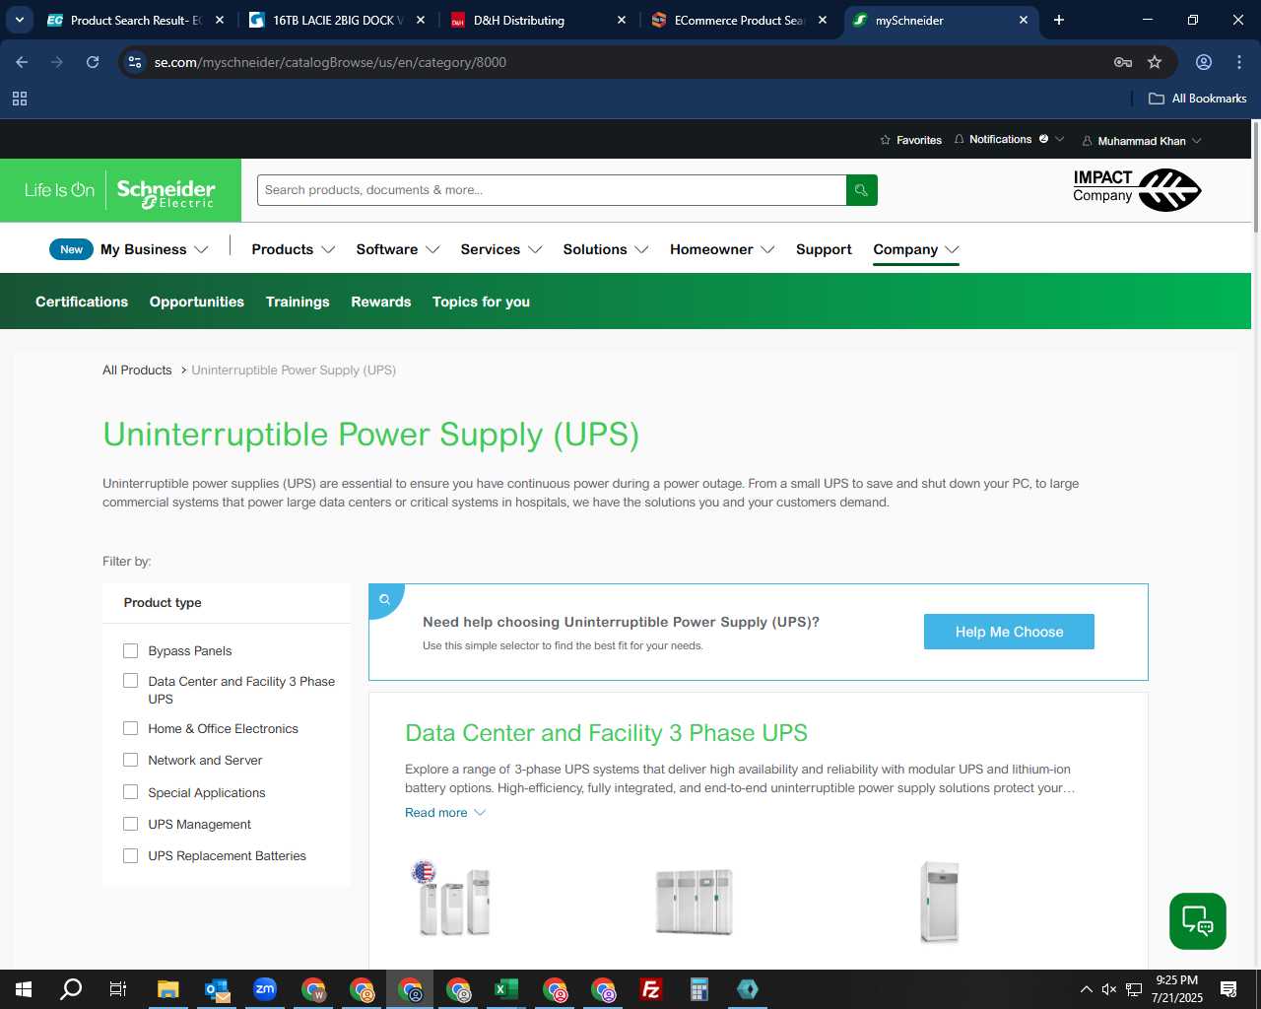Open the Trainings menu item
The height and width of the screenshot is (1009, 1261).
(x=298, y=302)
